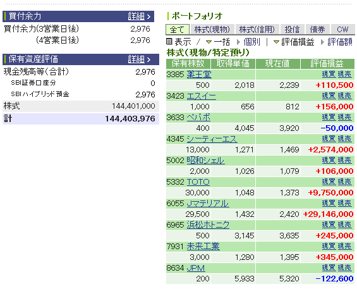Click 現売 for Jマテリアル
This screenshot has width=357, height=289.
pos(344,203)
